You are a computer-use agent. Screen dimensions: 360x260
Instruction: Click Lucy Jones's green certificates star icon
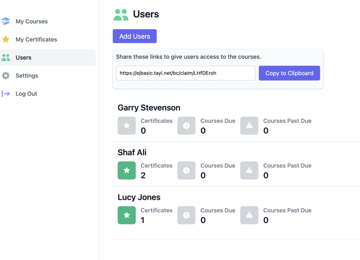click(127, 215)
